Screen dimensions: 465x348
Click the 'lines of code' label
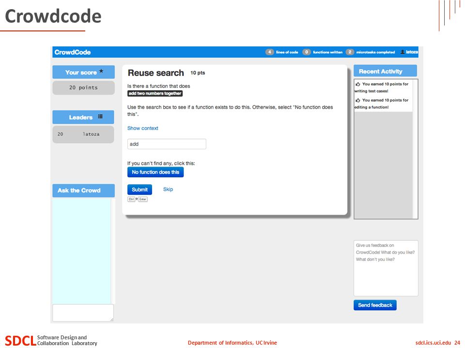pos(287,52)
